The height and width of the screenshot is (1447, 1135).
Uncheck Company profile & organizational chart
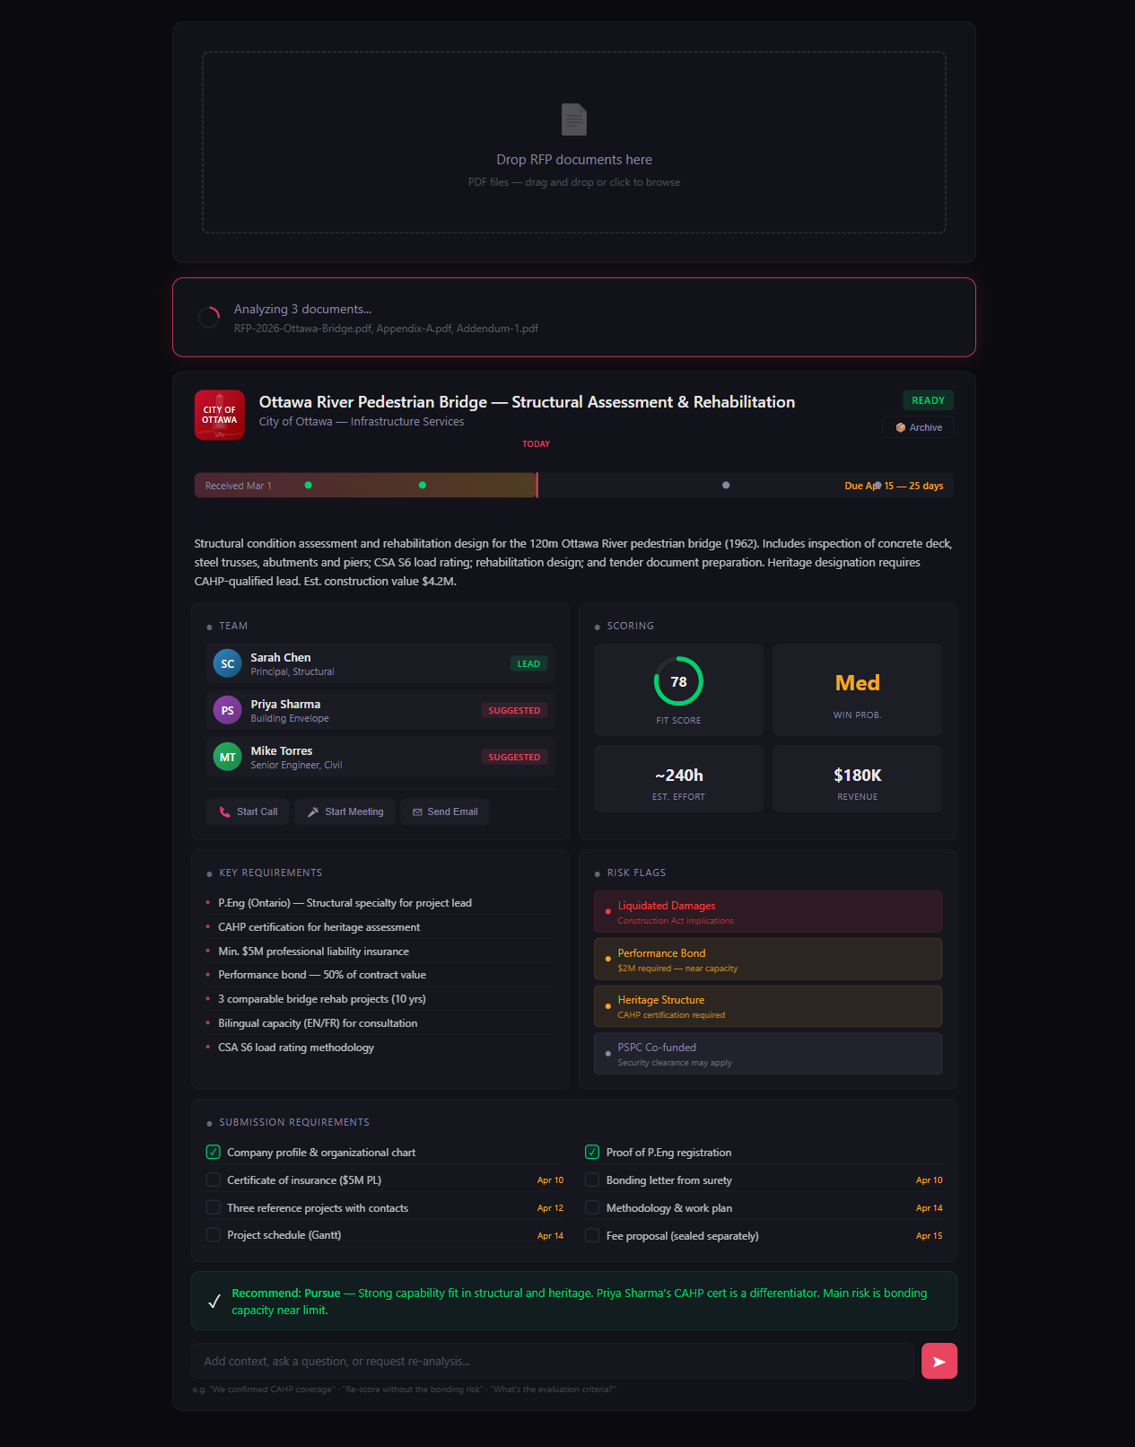pyautogui.click(x=214, y=1152)
